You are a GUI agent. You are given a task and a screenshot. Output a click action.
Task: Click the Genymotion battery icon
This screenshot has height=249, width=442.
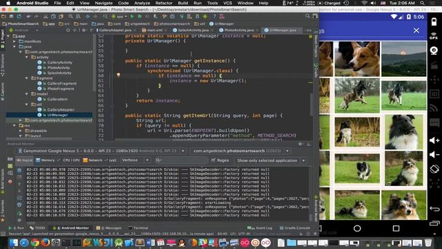(x=434, y=21)
